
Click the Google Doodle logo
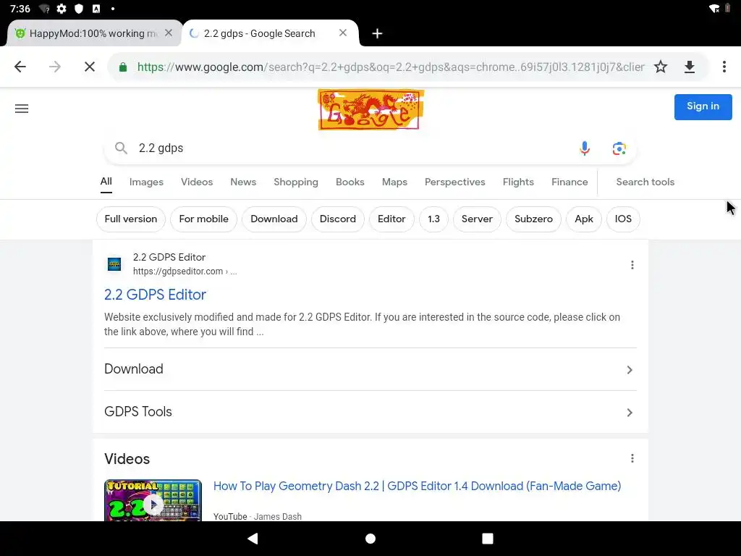click(x=370, y=109)
